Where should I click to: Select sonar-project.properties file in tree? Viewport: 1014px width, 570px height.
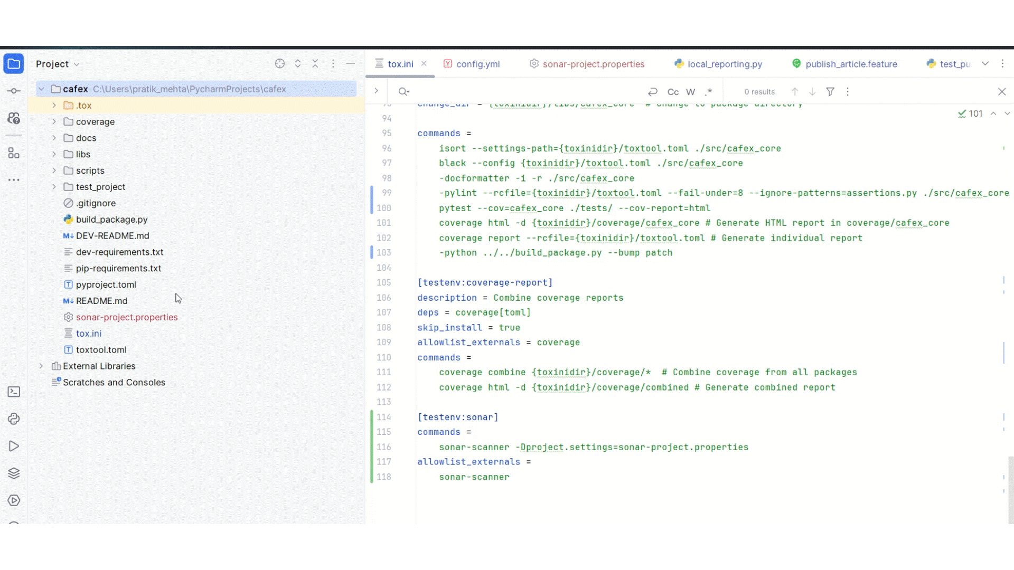coord(126,317)
